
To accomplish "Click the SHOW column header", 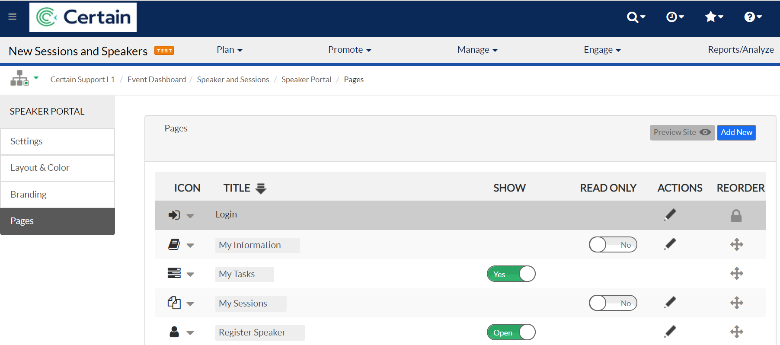I will pos(509,188).
